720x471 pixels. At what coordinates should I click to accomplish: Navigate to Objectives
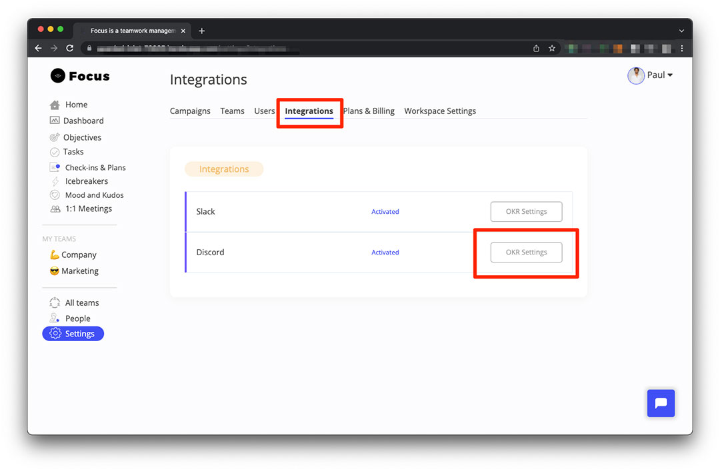tap(82, 137)
